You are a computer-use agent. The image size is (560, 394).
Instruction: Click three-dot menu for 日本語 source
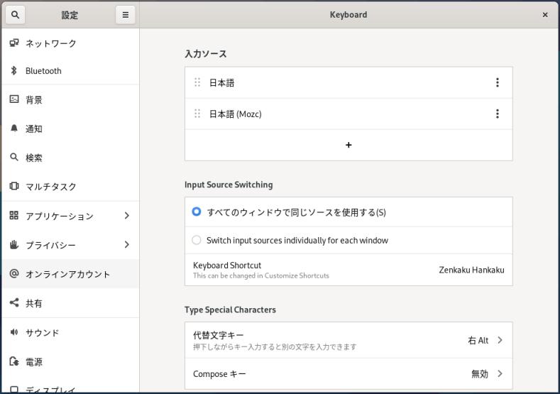[x=497, y=82]
